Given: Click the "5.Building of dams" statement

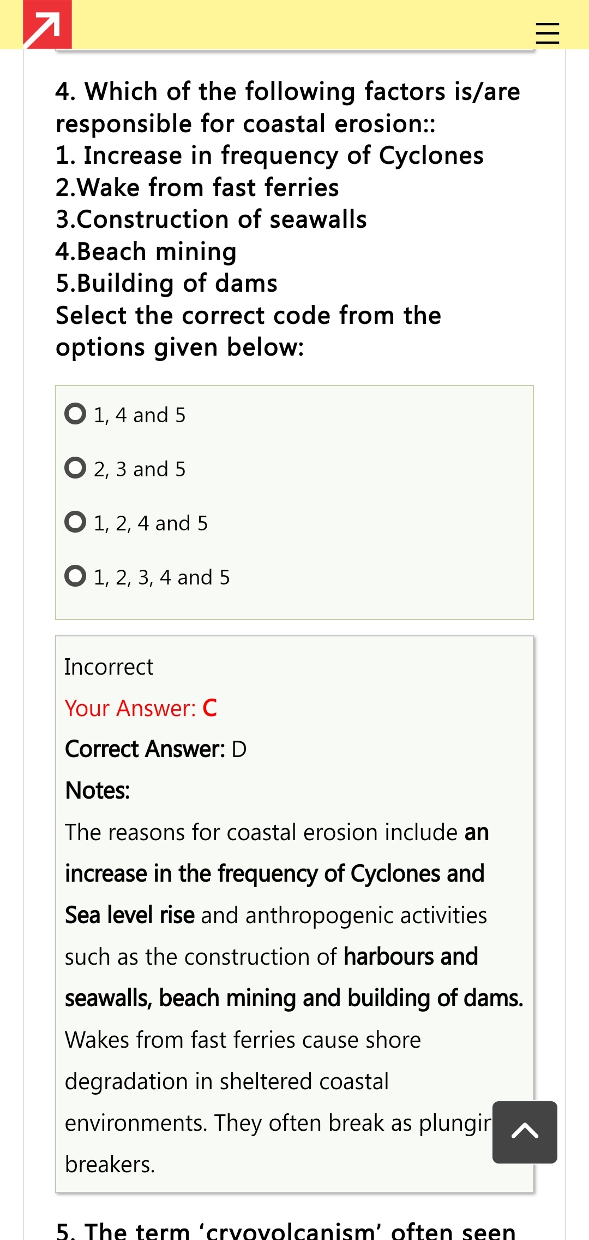Looking at the screenshot, I should [x=167, y=284].
